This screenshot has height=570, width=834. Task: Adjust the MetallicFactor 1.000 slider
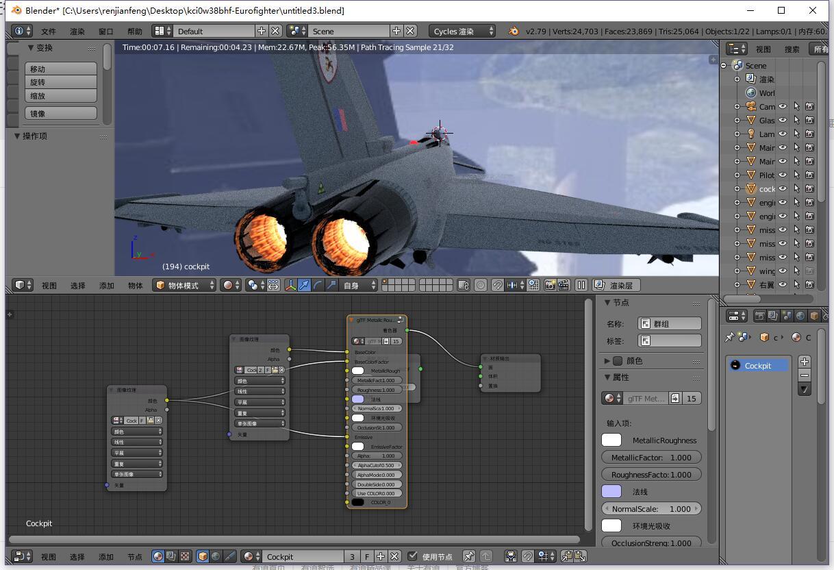[x=651, y=457]
